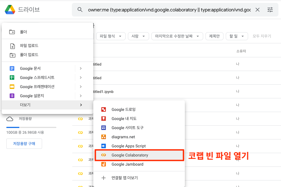Expand the Google 문서 submenu arrow
This screenshot has width=281, height=187.
[81, 68]
